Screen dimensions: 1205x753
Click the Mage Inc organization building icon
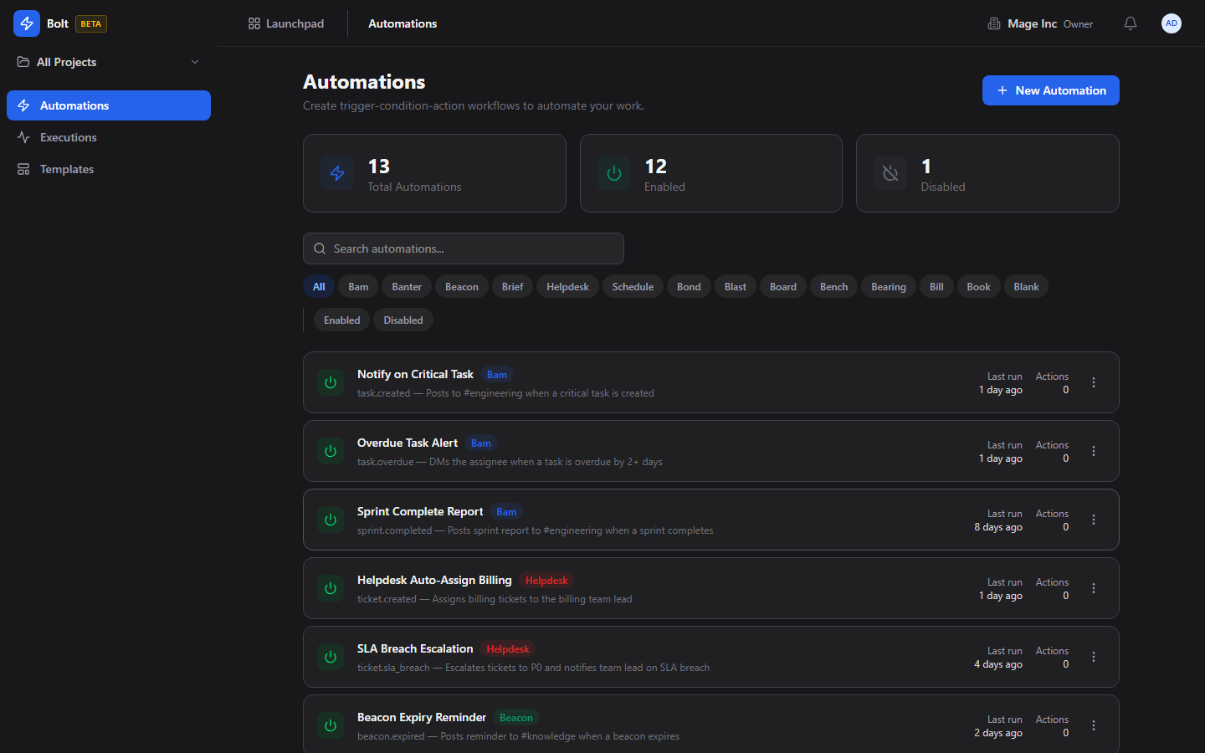point(994,23)
